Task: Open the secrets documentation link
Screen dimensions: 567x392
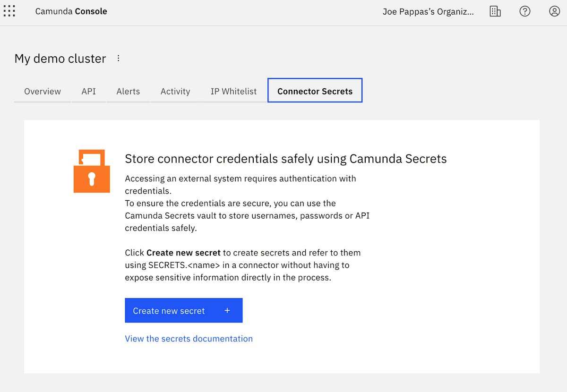Action: pyautogui.click(x=189, y=338)
